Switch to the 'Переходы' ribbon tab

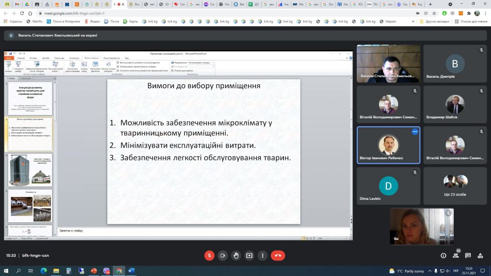[x=59, y=58]
